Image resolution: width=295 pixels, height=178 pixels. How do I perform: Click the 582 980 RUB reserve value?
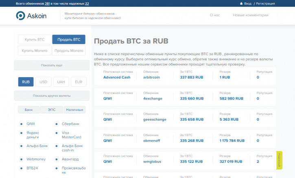[232, 98]
